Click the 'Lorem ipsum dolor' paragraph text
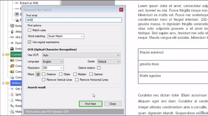The image size is (208, 116). click(x=173, y=22)
